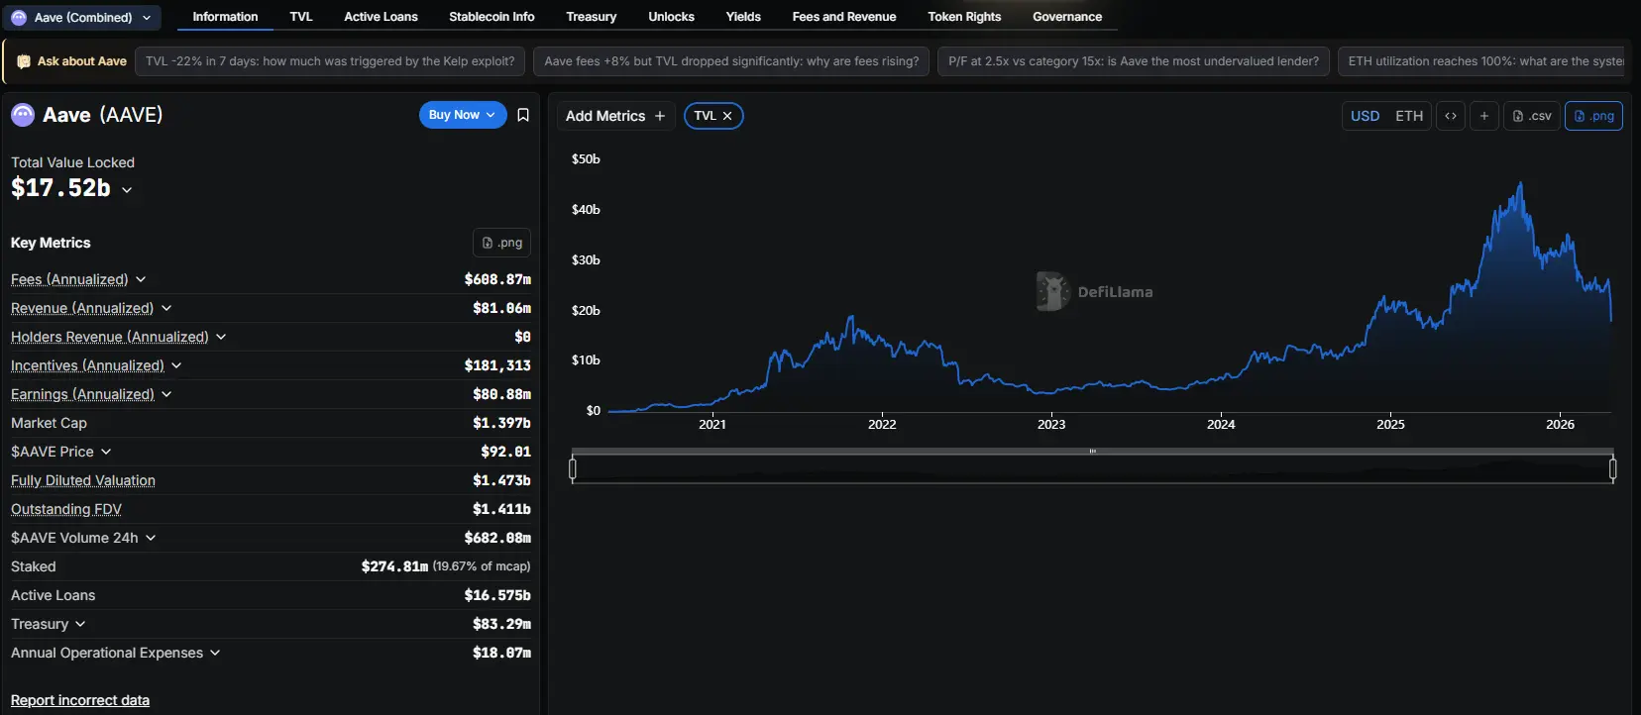This screenshot has height=715, width=1641.
Task: Click the embed chart code icon
Action: tap(1451, 116)
